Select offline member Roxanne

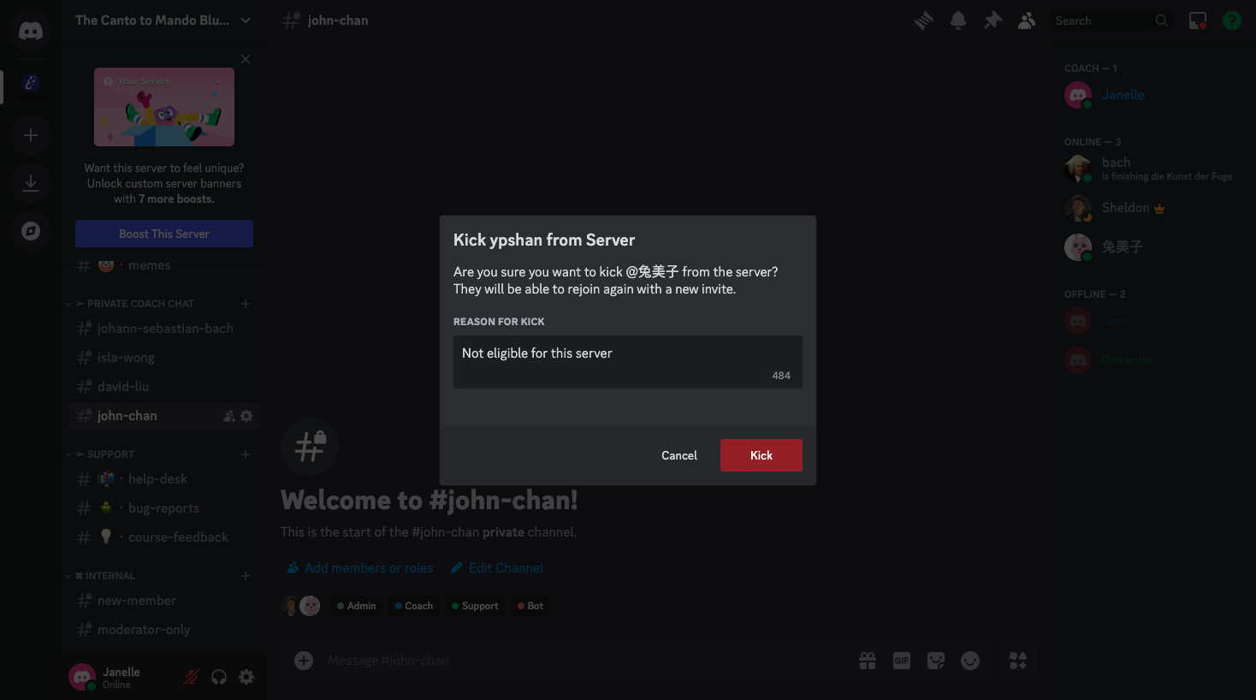pyautogui.click(x=1152, y=360)
